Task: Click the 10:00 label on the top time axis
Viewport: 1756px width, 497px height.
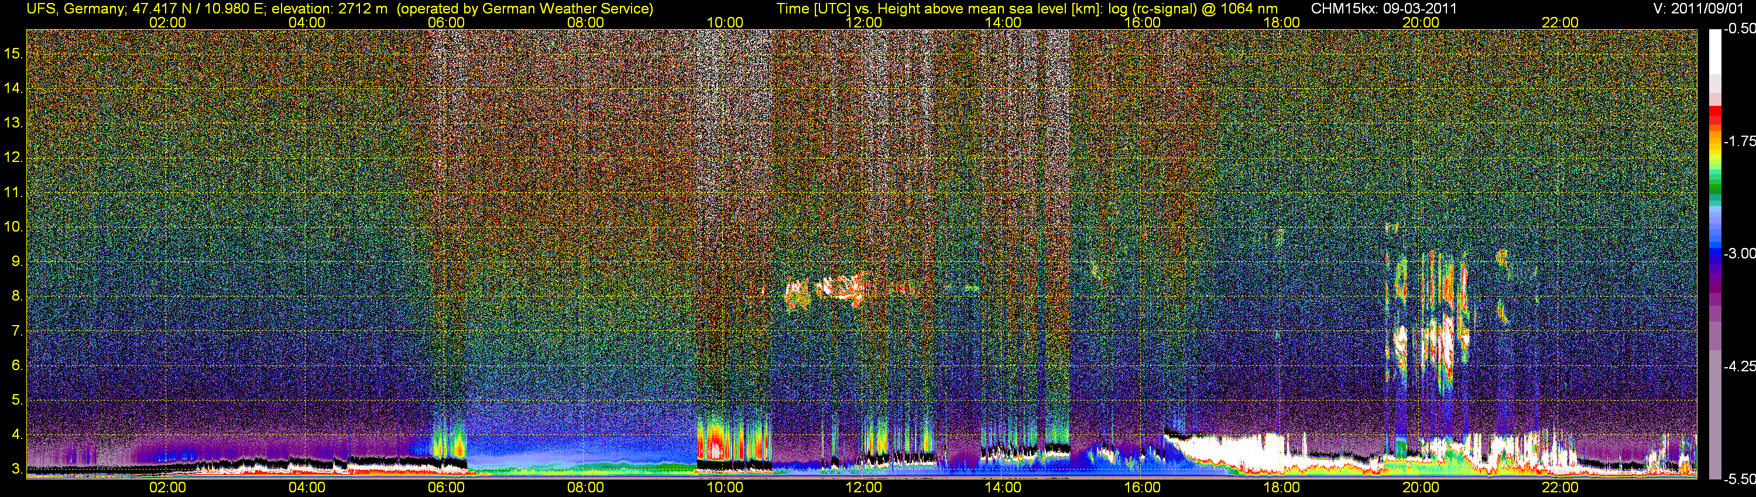Action: click(x=725, y=22)
